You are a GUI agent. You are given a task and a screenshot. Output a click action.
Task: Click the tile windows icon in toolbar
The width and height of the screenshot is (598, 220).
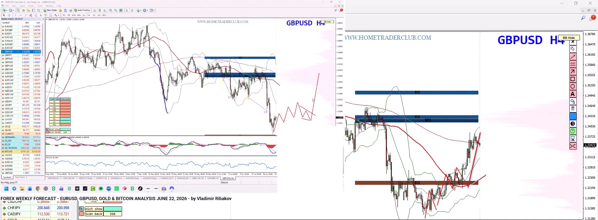coord(121,10)
